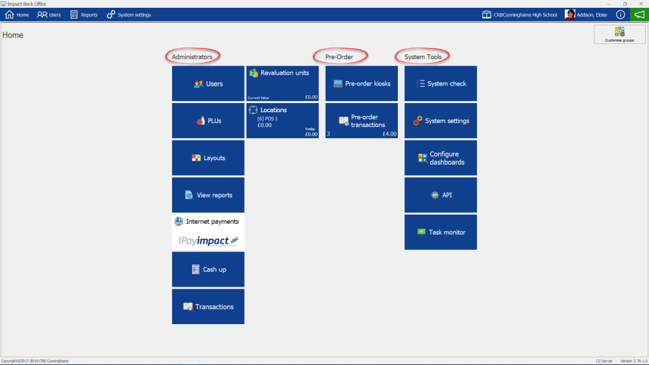
Task: Click the Locations circular icon
Action: [x=253, y=110]
